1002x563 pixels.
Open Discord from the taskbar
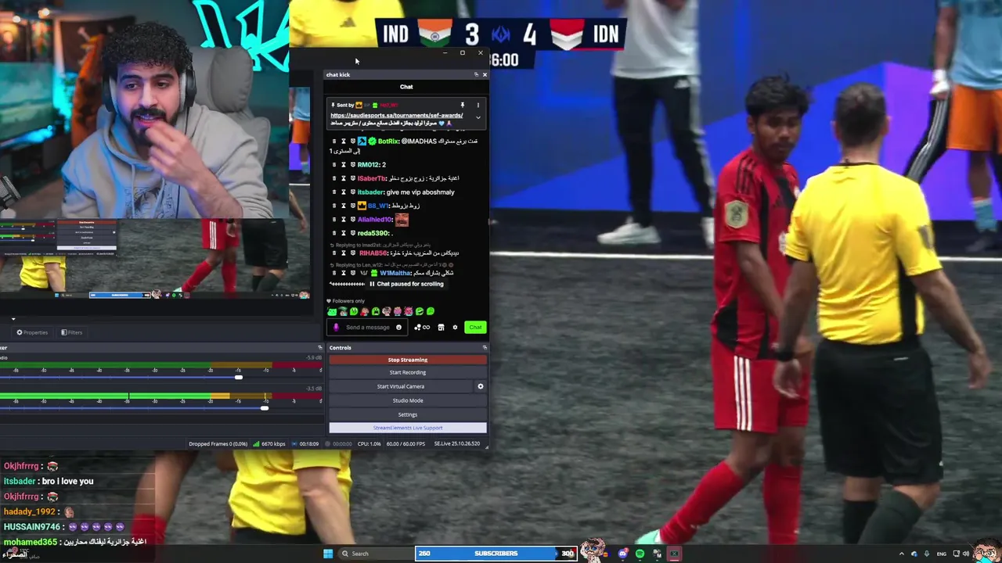coord(623,554)
